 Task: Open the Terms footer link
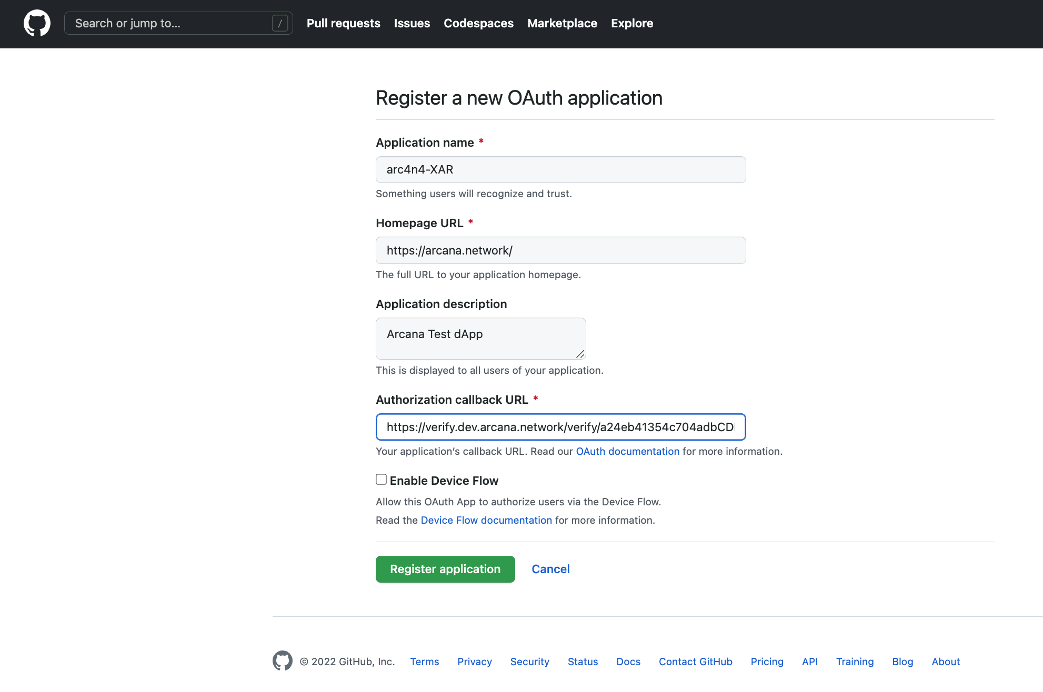click(424, 662)
